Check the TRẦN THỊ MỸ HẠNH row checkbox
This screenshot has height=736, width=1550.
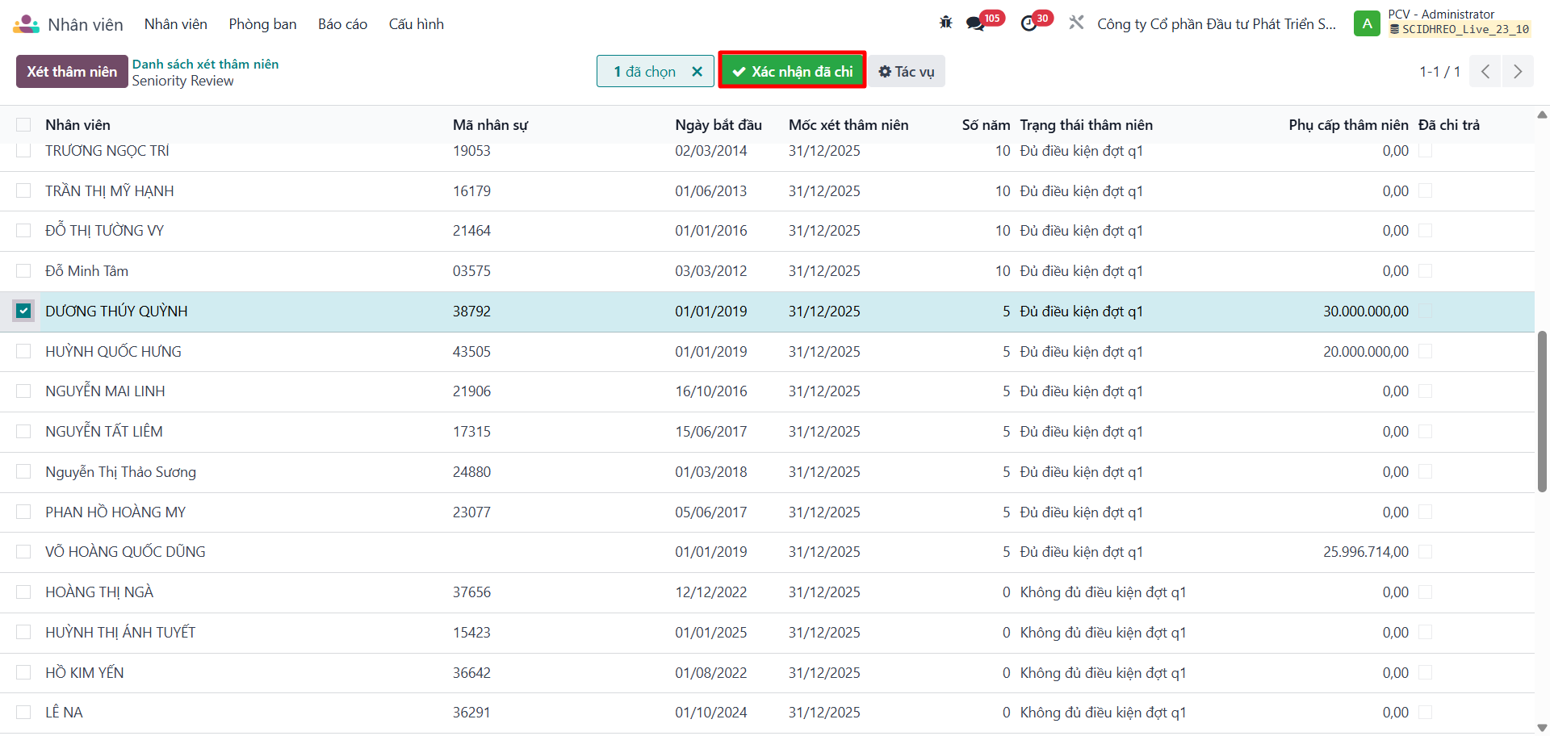(23, 190)
